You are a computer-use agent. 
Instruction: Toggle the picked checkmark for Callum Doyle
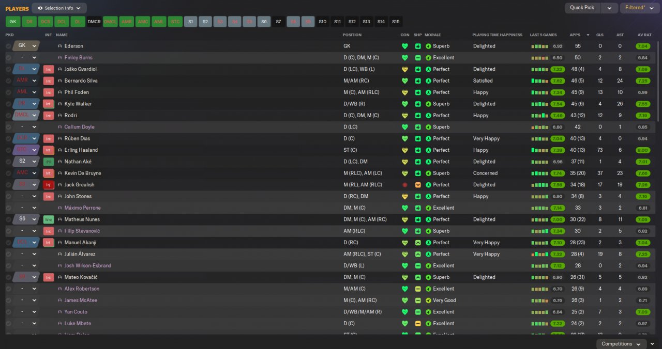[x=8, y=127]
